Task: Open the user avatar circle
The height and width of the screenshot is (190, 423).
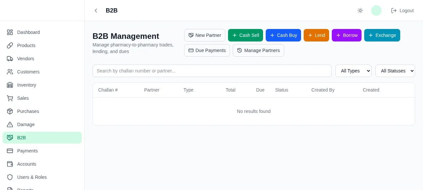Action: point(376,11)
